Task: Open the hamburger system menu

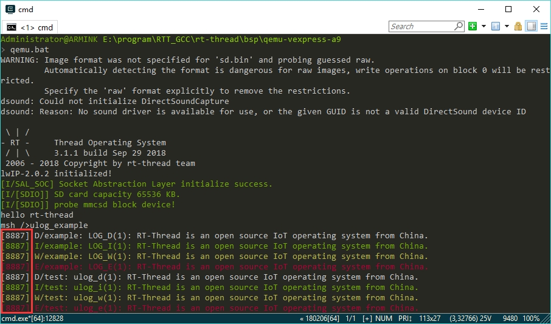Action: tap(543, 26)
